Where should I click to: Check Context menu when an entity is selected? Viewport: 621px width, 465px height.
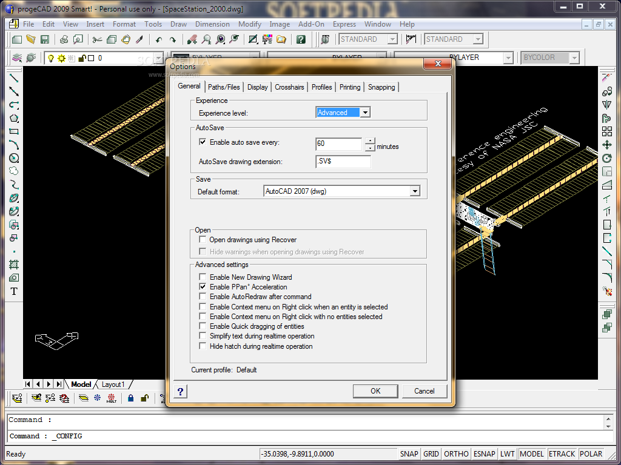203,306
